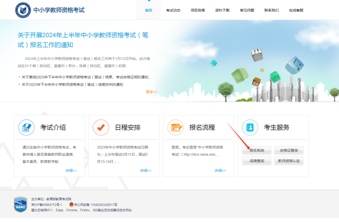Open the 京公网安备 11040202430017号 link
Viewport: 339px width, 222px height.
[x=96, y=205]
